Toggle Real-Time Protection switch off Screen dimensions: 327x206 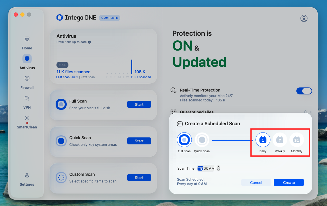[304, 91]
